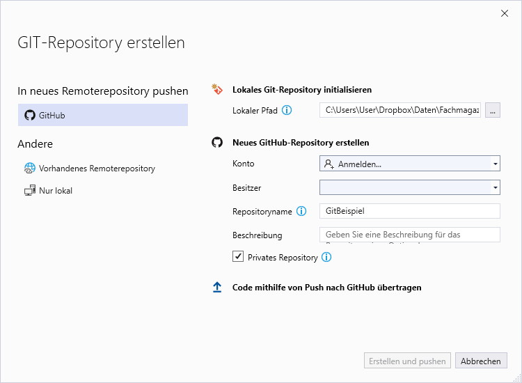Click the GitHub octocat icon in the sidebar
This screenshot has height=383, width=522.
[30, 115]
